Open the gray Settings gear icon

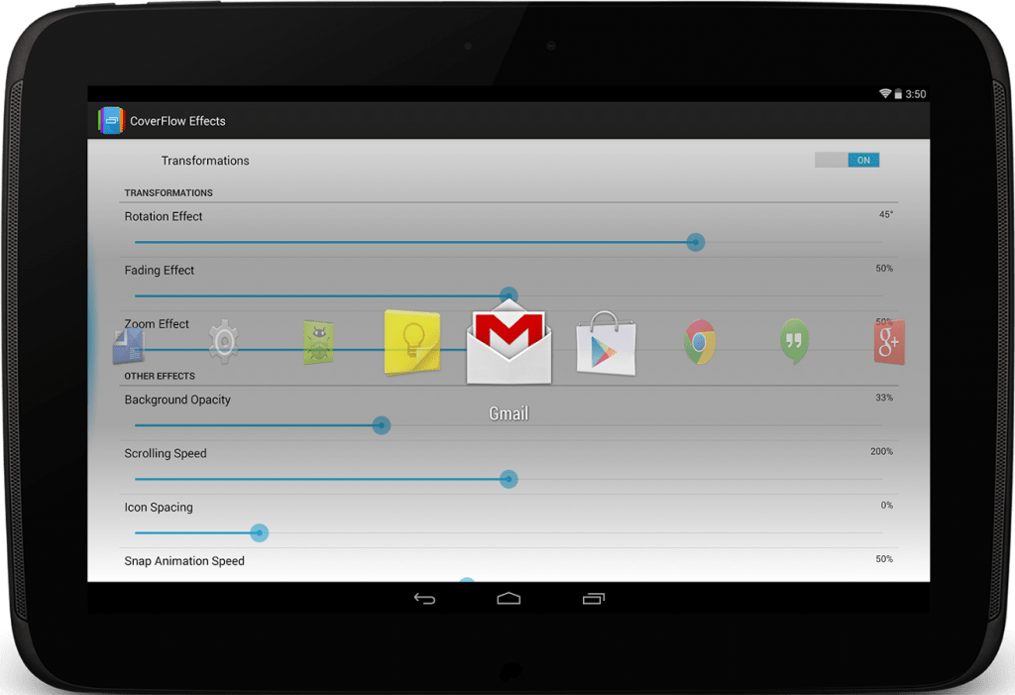[224, 341]
